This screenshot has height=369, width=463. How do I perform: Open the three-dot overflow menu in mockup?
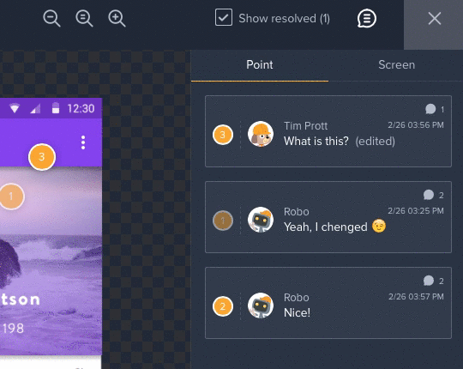(83, 142)
